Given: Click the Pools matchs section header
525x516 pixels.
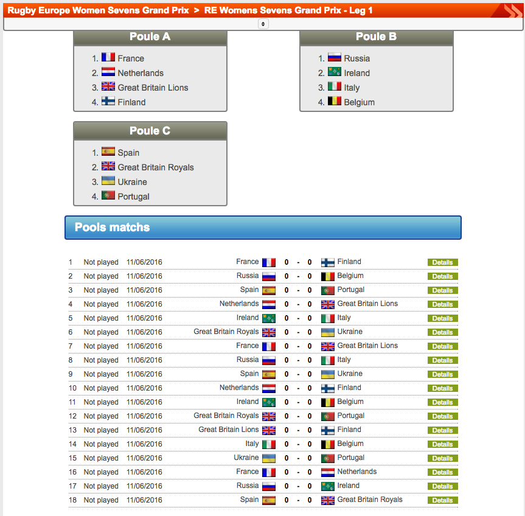Looking at the screenshot, I should coord(263,228).
